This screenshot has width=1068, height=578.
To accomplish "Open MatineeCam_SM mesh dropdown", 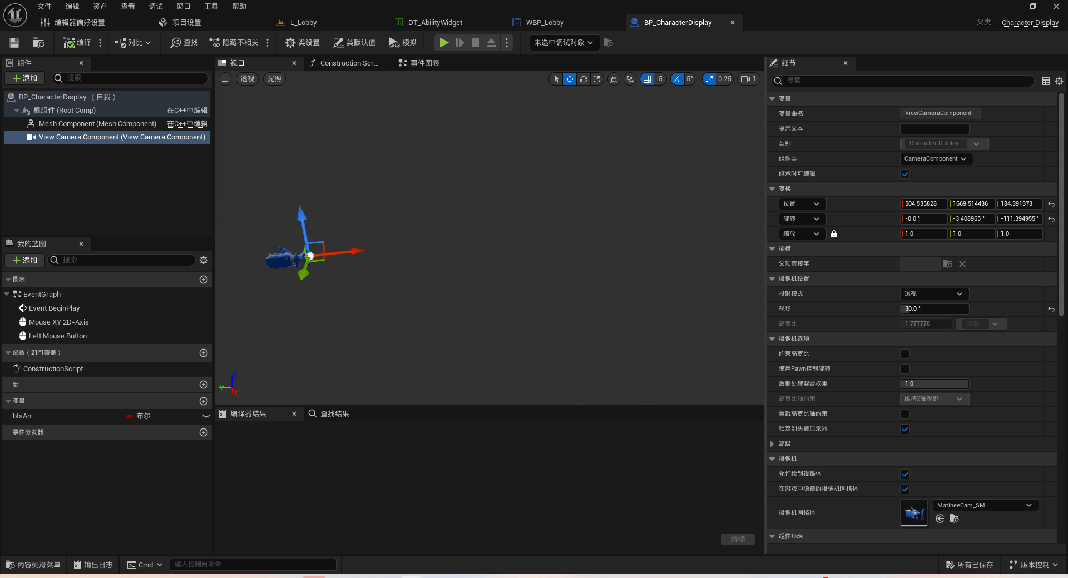I will pyautogui.click(x=986, y=505).
